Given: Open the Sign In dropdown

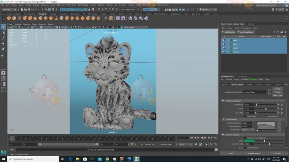Looking at the screenshot, I should tap(208, 9).
